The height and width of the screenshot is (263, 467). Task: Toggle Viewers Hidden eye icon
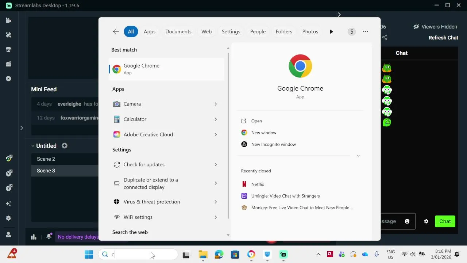tap(416, 27)
